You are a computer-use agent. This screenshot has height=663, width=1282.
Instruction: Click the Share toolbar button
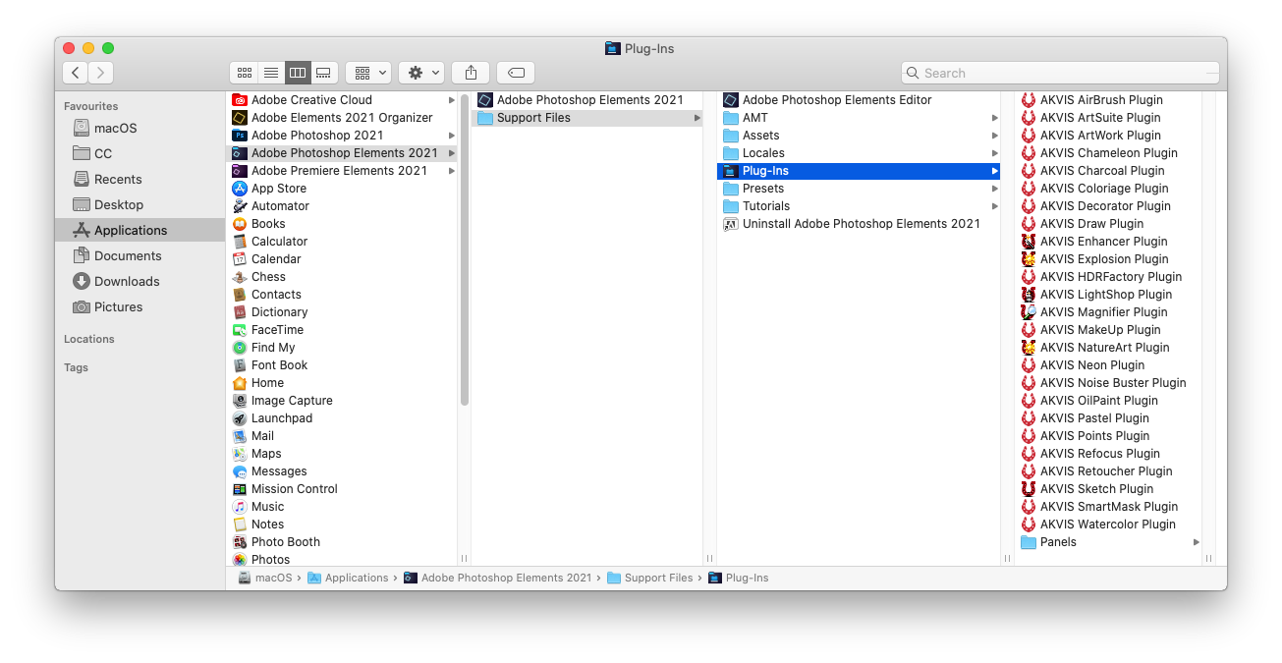pyautogui.click(x=471, y=73)
